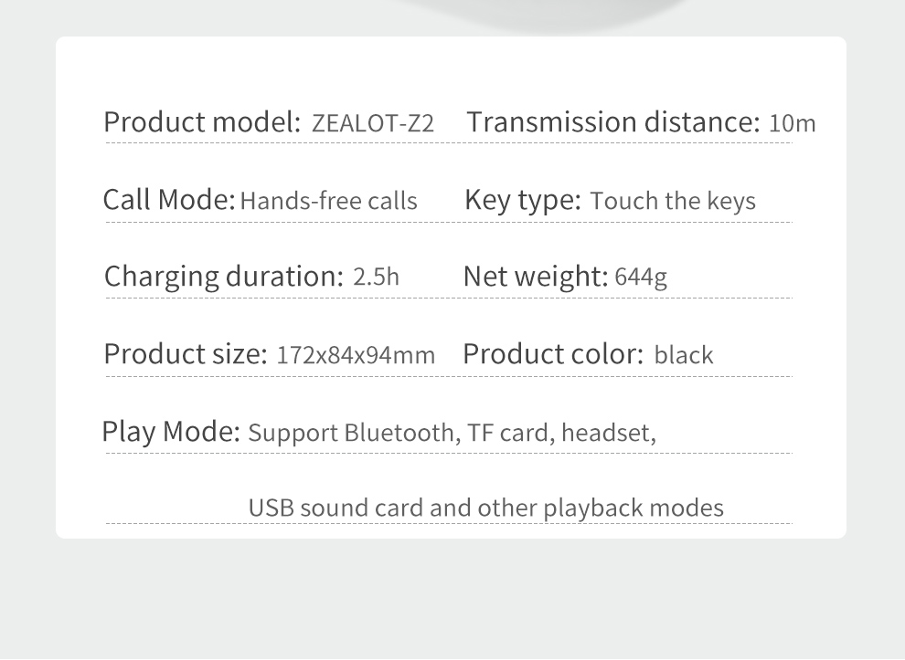The image size is (905, 660).
Task: Select the Touch the keys text
Action: 673,201
